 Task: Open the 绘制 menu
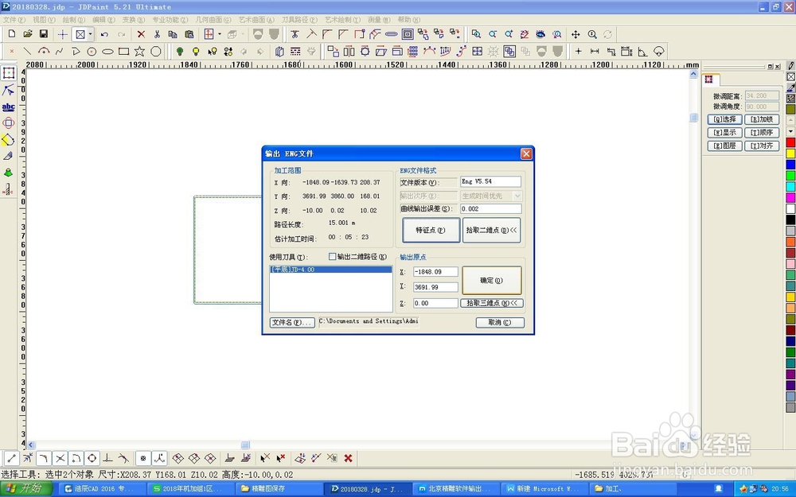73,20
